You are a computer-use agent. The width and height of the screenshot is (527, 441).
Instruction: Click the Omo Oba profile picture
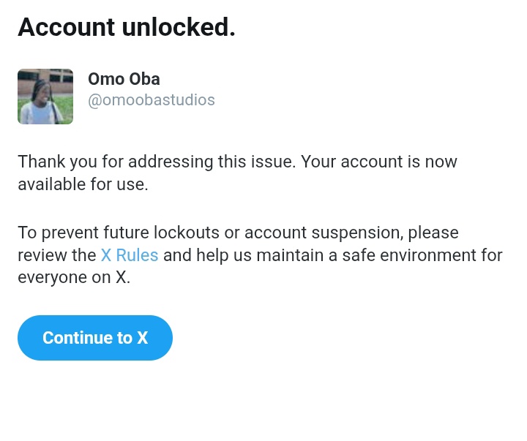pos(45,97)
